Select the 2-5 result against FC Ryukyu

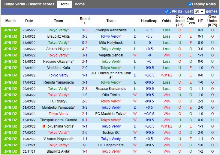pos(85,101)
